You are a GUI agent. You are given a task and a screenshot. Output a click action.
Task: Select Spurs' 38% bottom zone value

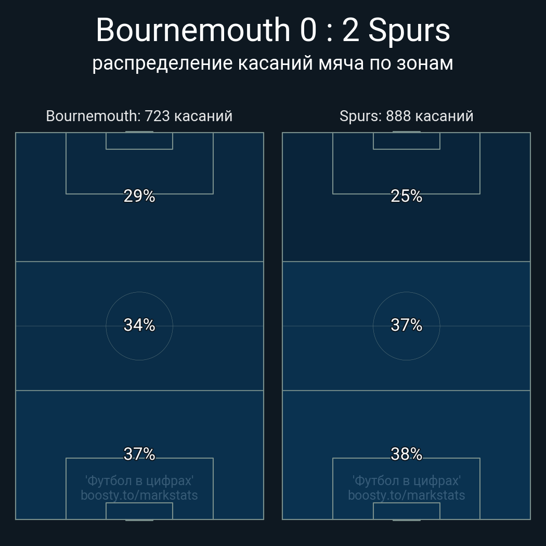click(x=406, y=454)
